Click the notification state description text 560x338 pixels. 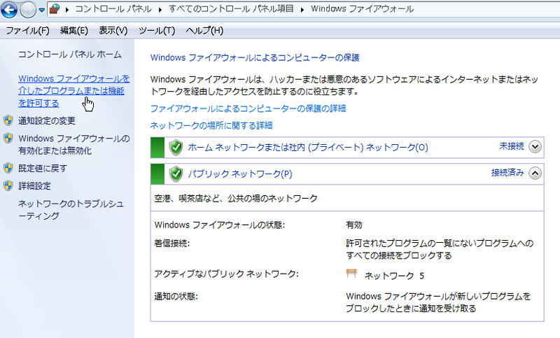pos(439,302)
